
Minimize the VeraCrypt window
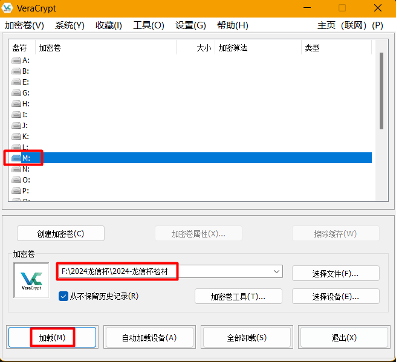coord(307,8)
